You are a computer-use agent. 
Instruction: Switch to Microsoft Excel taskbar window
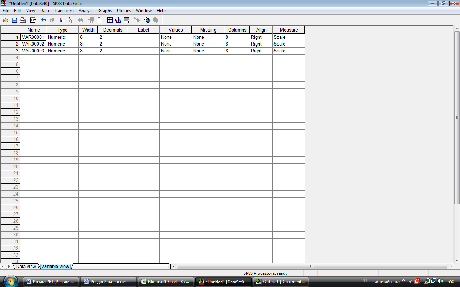(x=166, y=282)
